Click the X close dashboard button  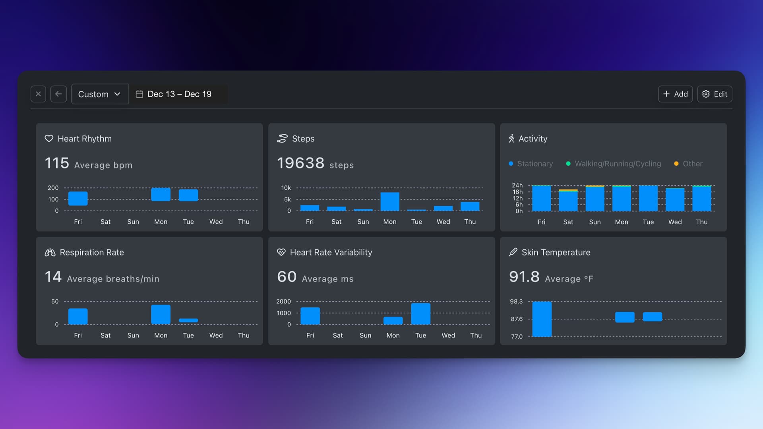pos(38,94)
